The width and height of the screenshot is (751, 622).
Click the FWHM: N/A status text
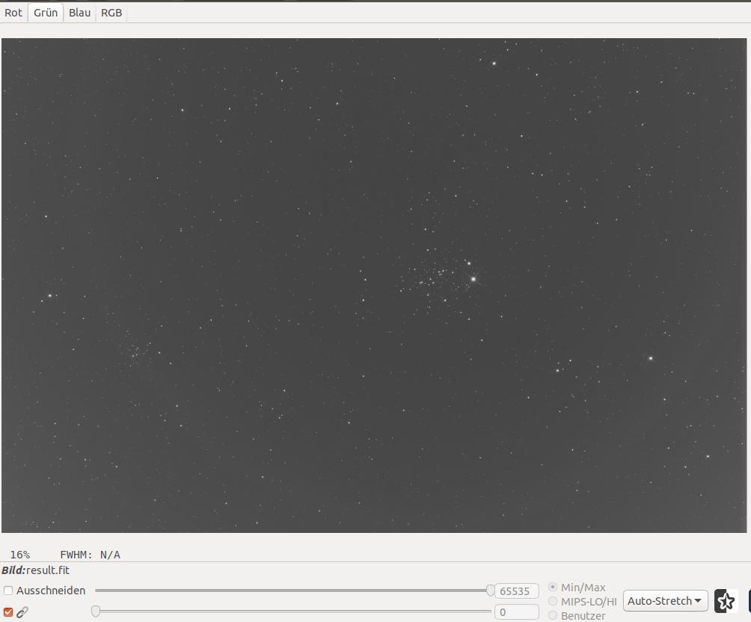[x=90, y=555]
